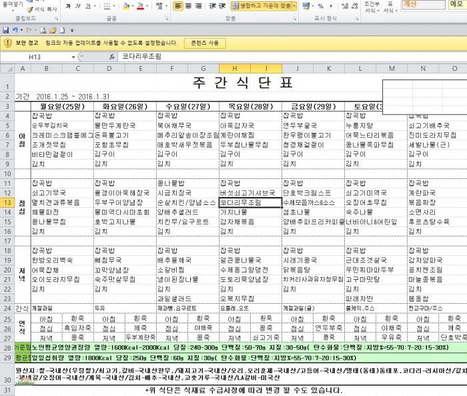Image resolution: width=467 pixels, height=396 pixels.
Task: Click the decrease decimal icon
Action: 354,6
